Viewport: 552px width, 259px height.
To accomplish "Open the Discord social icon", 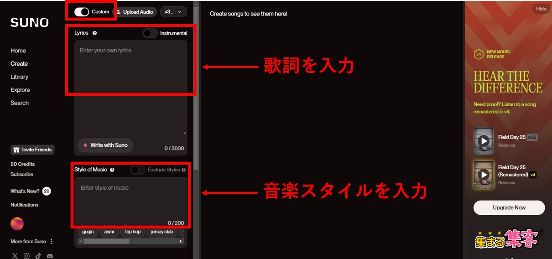I will (50, 256).
